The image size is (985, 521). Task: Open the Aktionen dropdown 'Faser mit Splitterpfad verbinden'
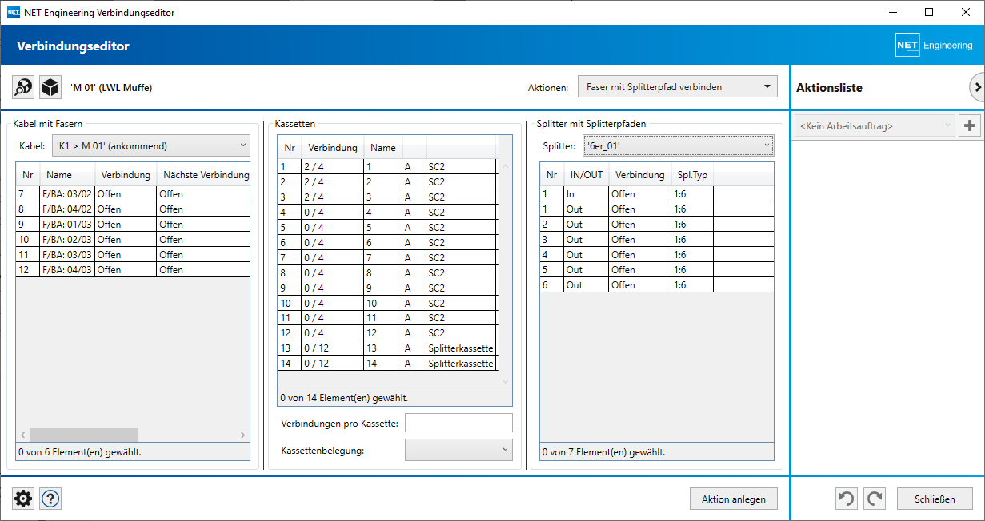pos(677,86)
